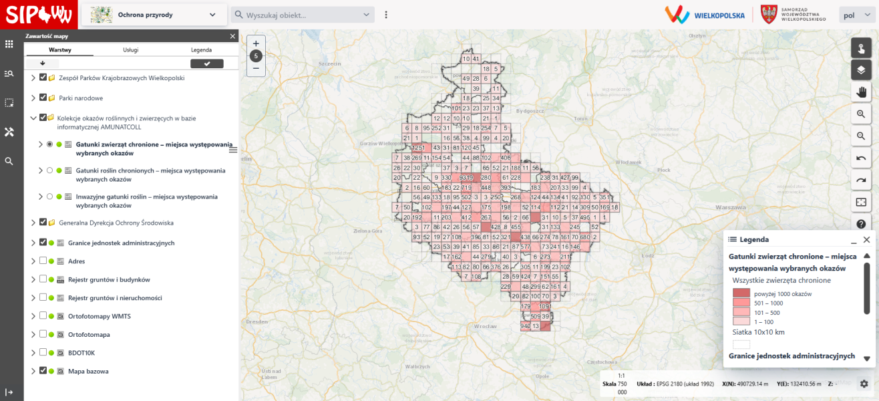Switch to the Legenda tab
The image size is (879, 401).
point(201,50)
